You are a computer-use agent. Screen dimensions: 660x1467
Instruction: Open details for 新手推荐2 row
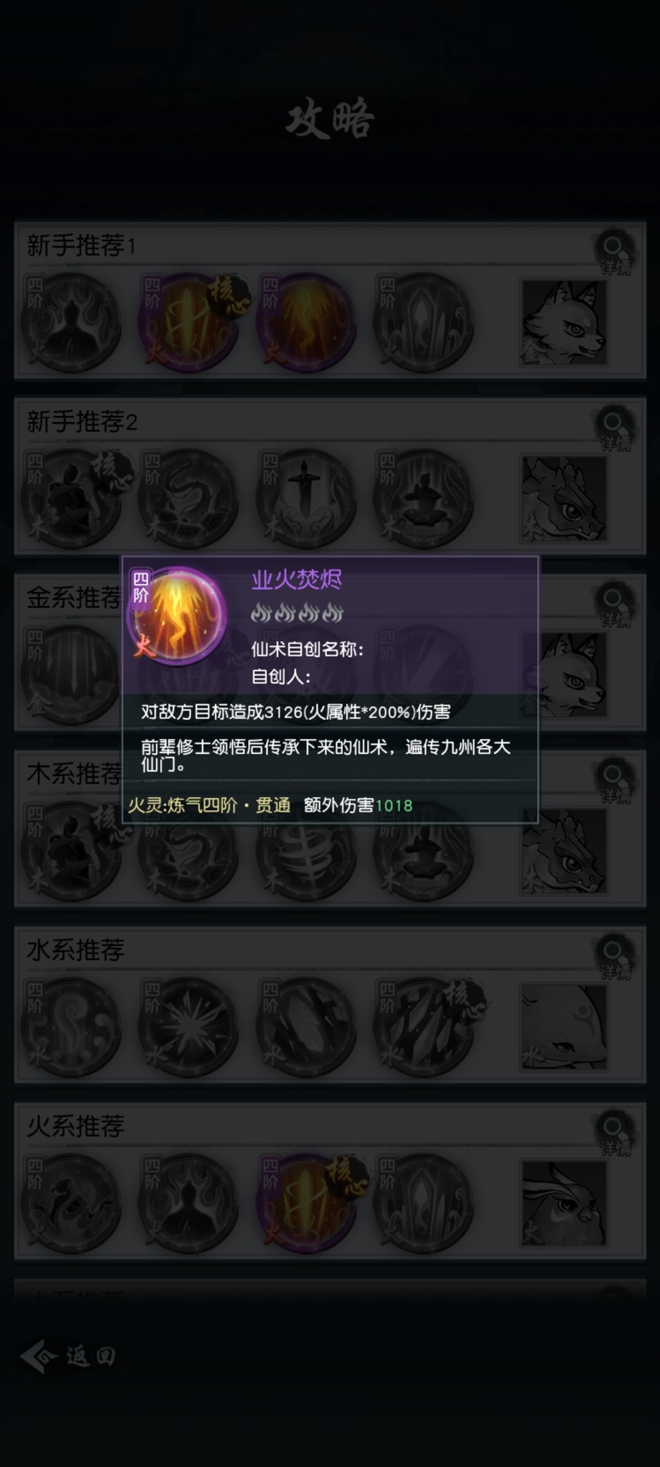click(x=615, y=428)
